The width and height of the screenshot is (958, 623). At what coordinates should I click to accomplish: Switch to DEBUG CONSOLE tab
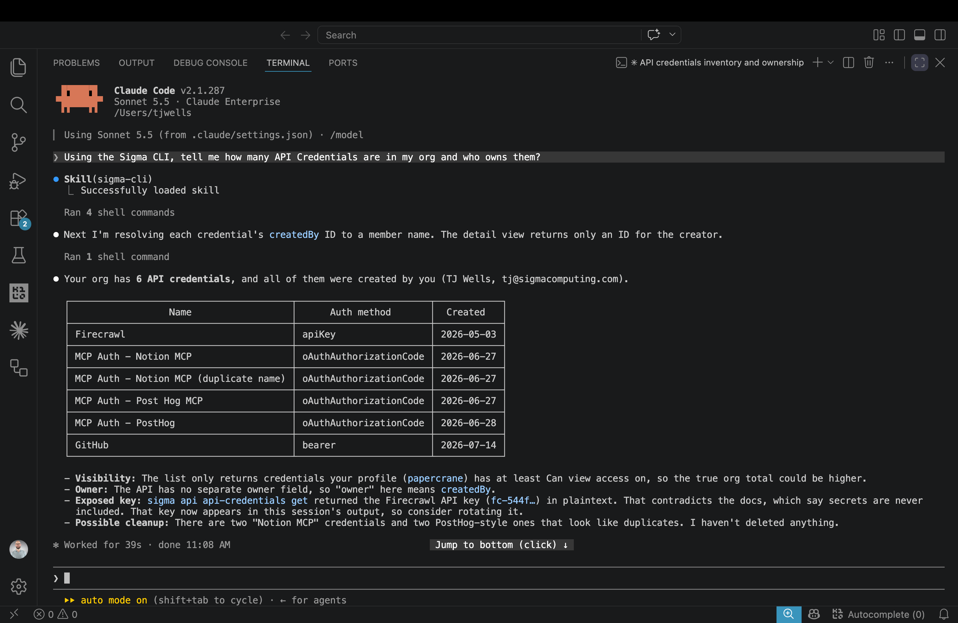click(210, 63)
